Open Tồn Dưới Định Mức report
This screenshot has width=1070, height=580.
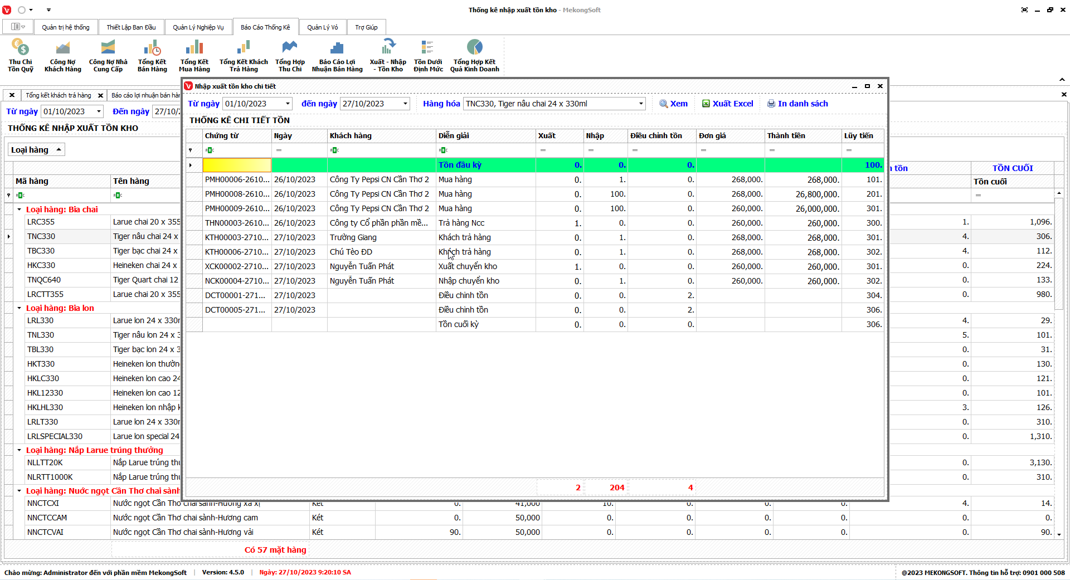pos(428,55)
